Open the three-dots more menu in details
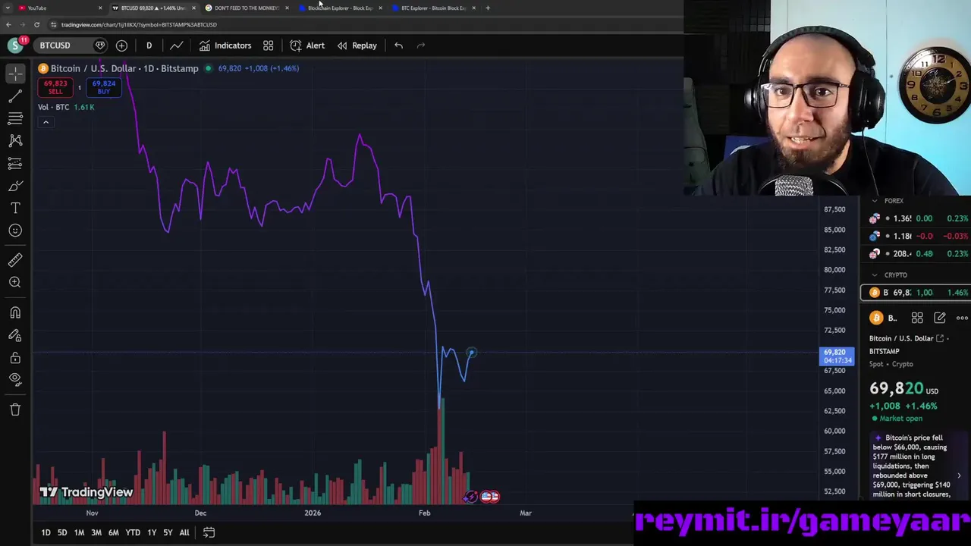The image size is (971, 546). [x=962, y=318]
